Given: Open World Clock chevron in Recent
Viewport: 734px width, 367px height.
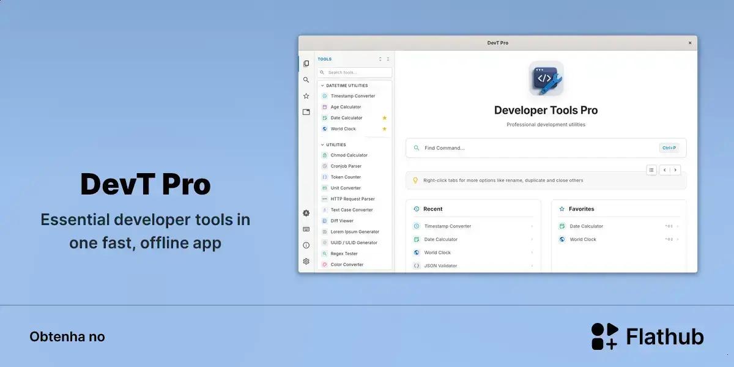Looking at the screenshot, I should (x=532, y=253).
